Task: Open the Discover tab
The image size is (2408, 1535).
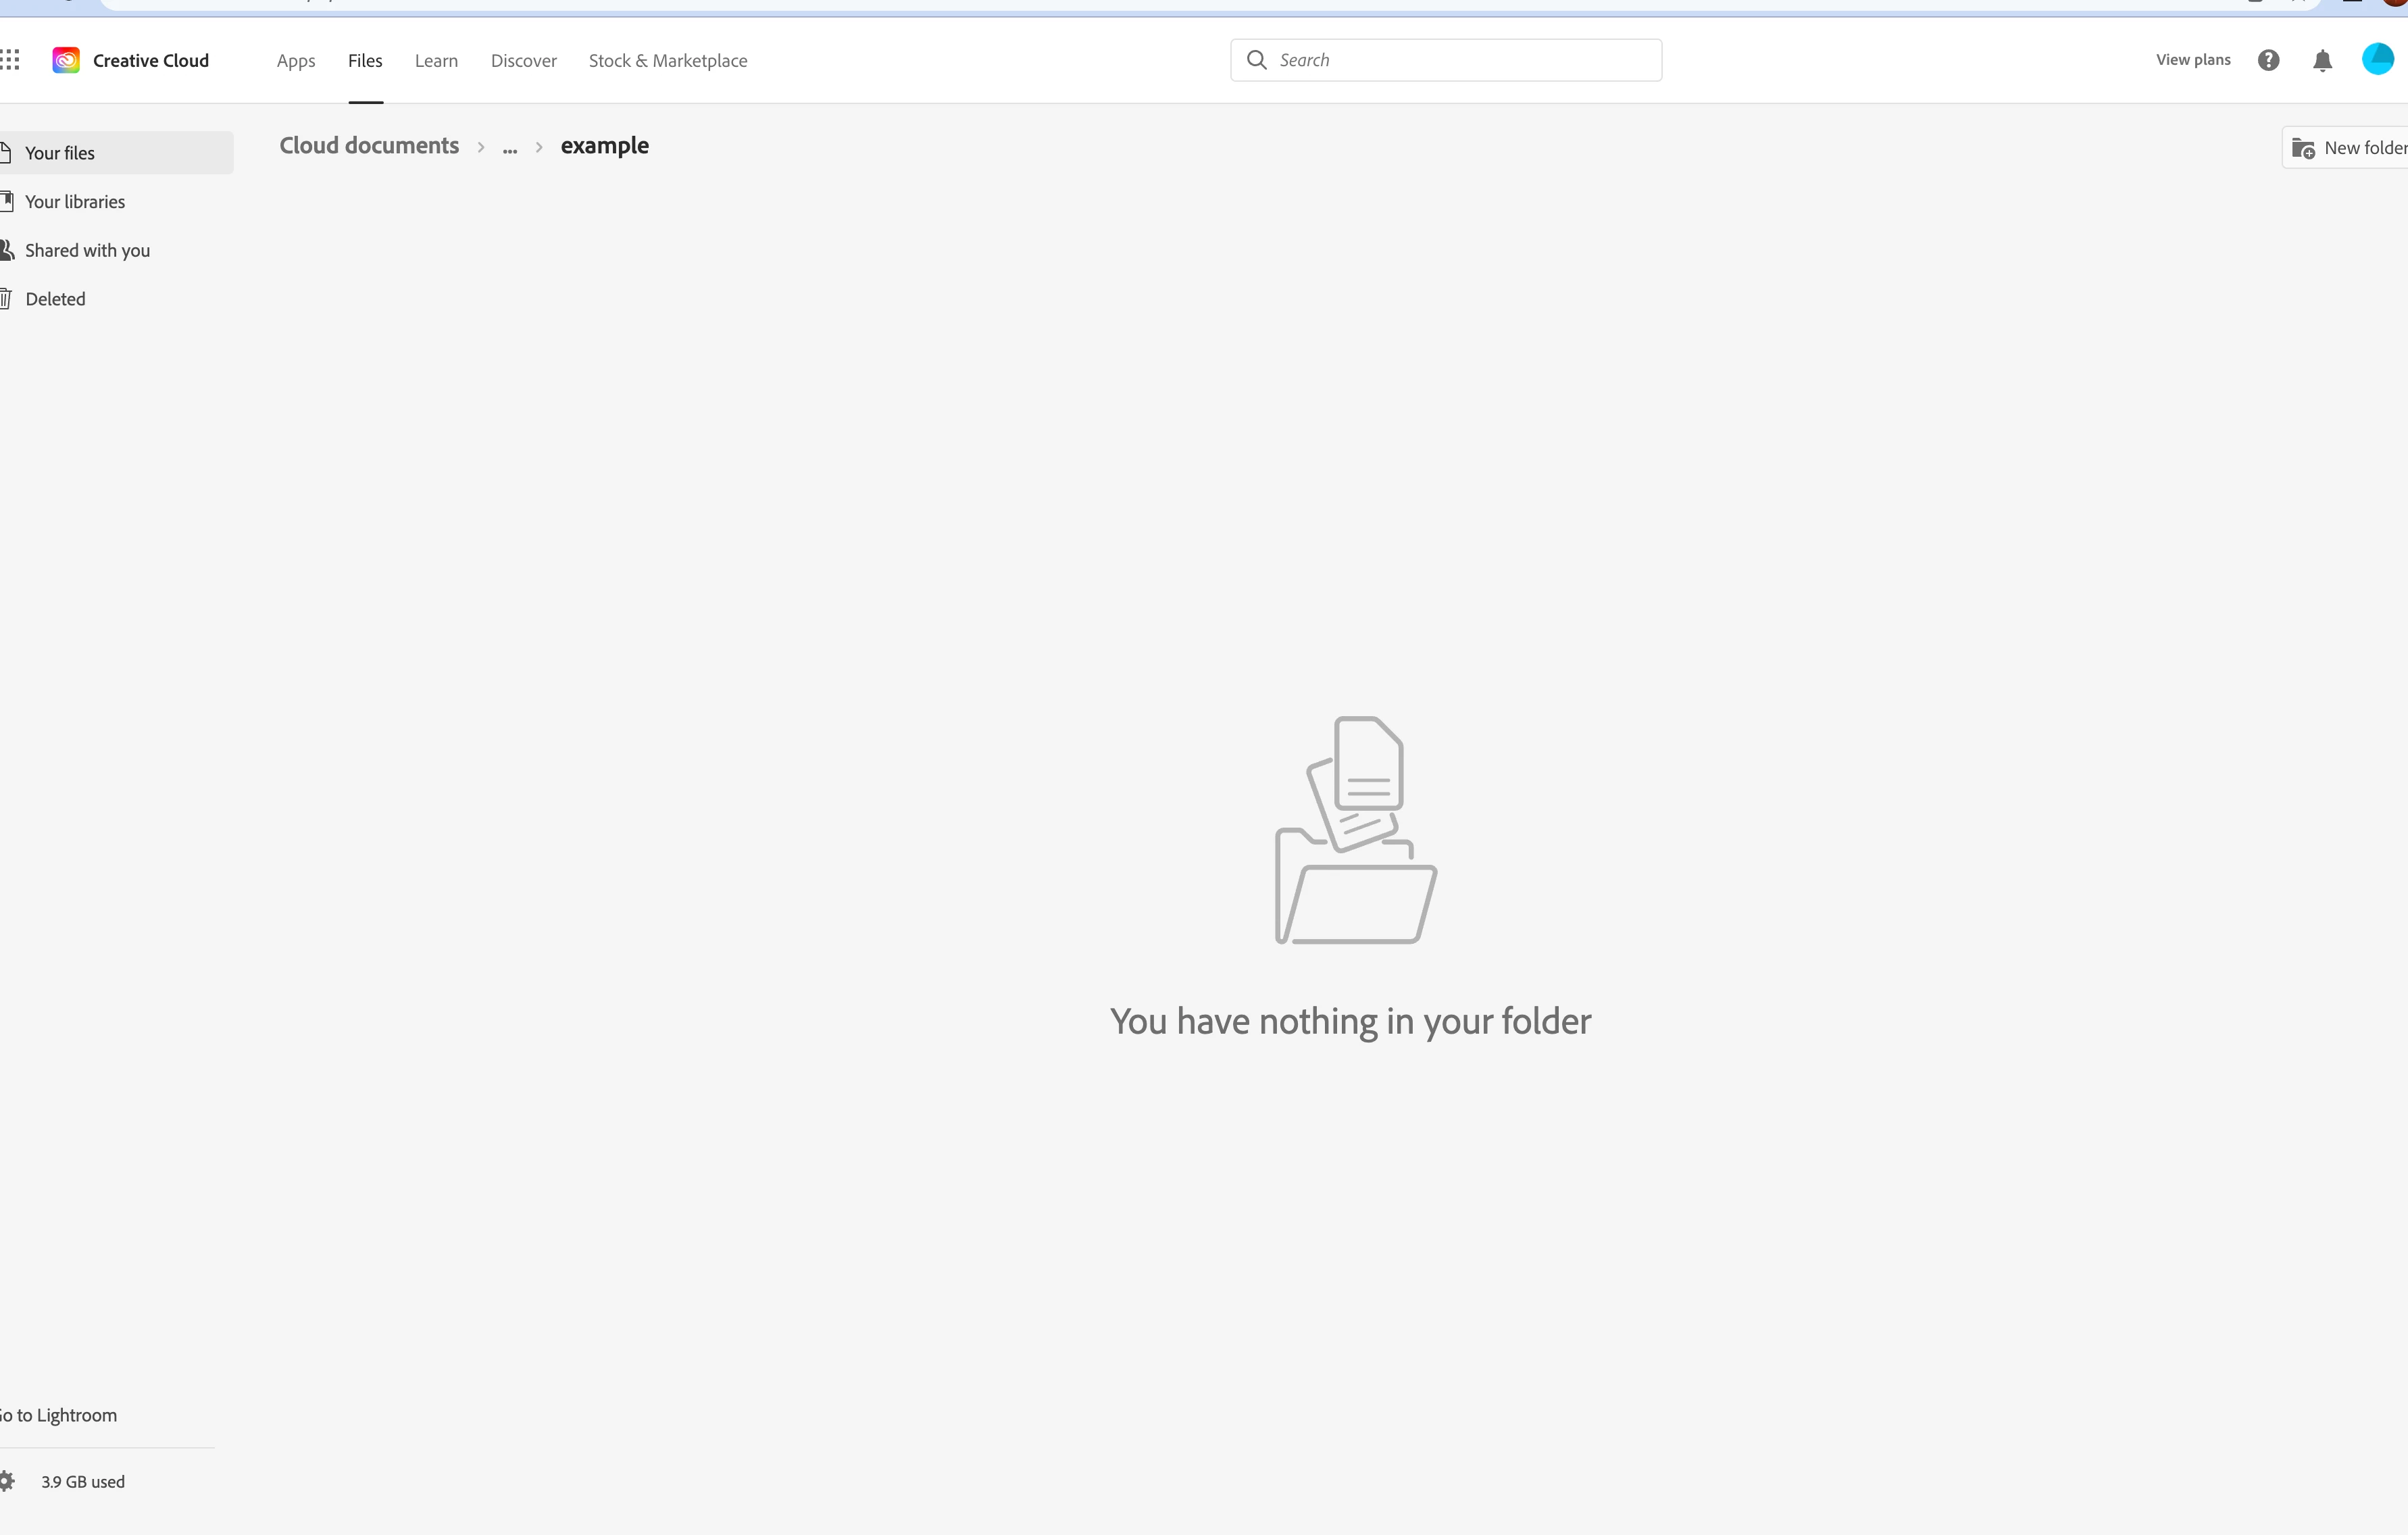Action: [x=523, y=61]
